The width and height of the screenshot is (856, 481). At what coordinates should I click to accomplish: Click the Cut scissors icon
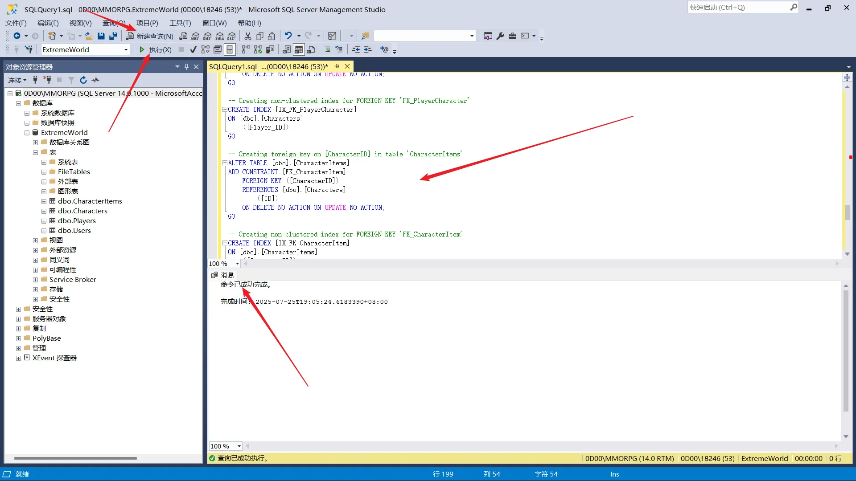[x=248, y=36]
